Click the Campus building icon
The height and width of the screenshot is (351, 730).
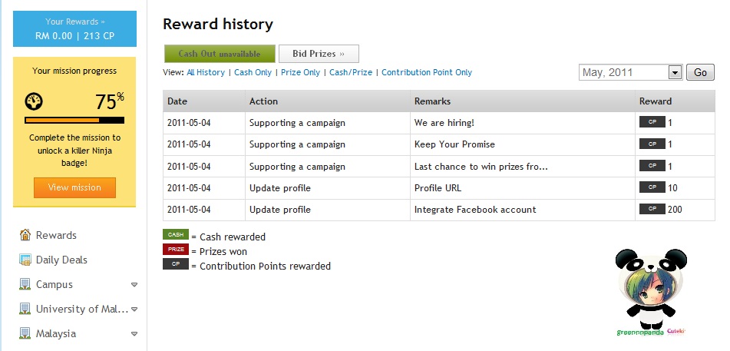click(25, 284)
